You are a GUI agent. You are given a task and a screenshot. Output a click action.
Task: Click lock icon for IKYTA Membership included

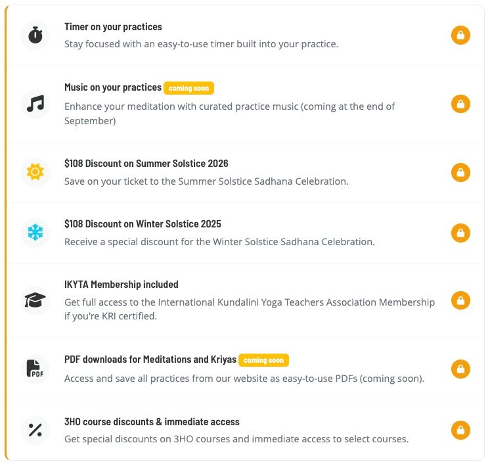460,300
